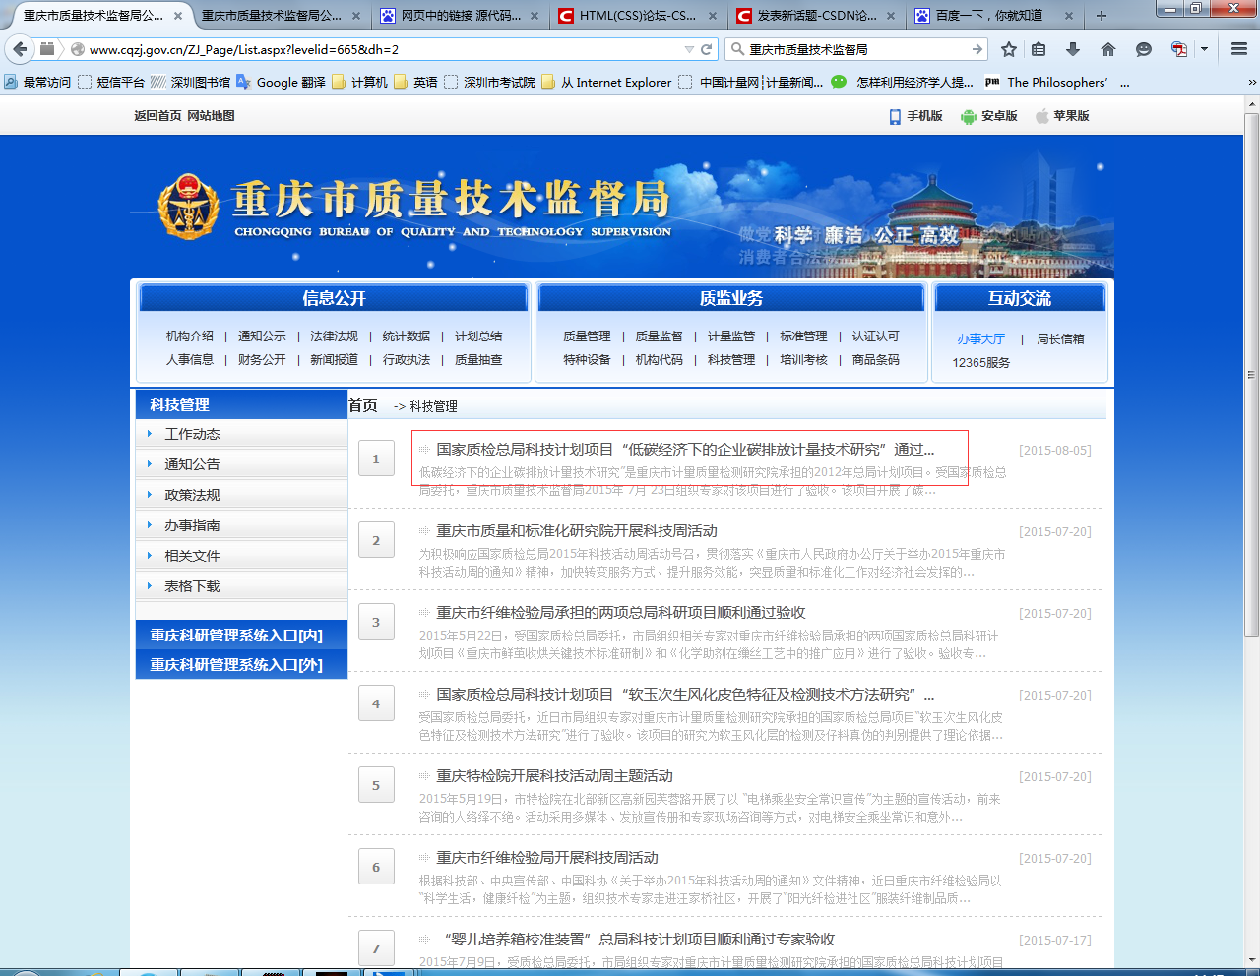Open 办事大厅 link
The image size is (1260, 976).
pyautogui.click(x=981, y=338)
